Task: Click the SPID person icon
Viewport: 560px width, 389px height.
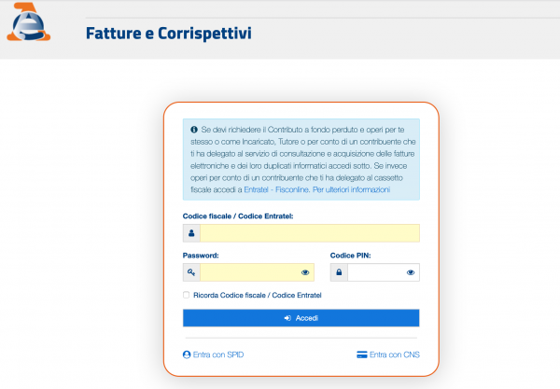Action: 187,354
